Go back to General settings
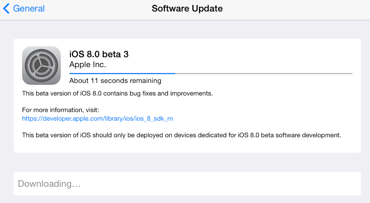The height and width of the screenshot is (203, 370). [x=24, y=9]
